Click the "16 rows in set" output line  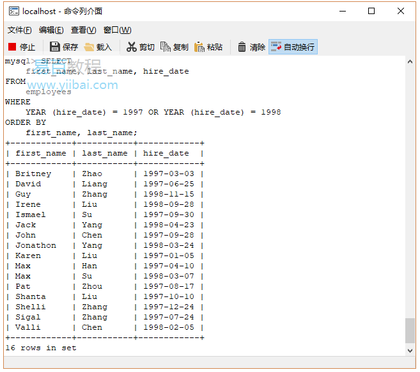click(41, 348)
